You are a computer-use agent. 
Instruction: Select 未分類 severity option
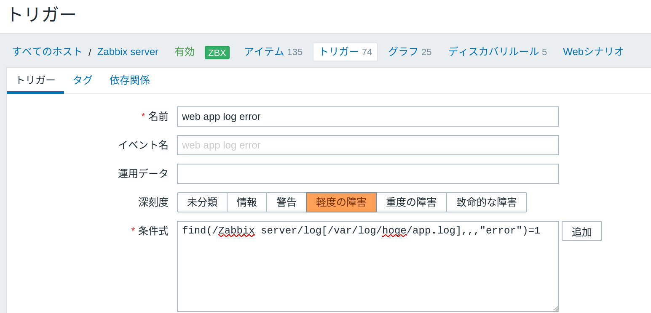click(202, 202)
